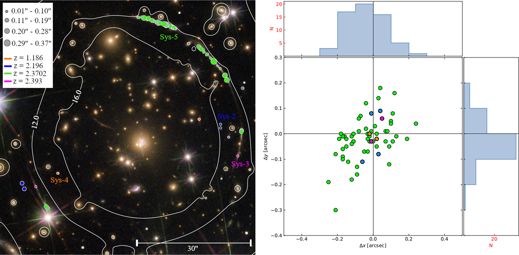This screenshot has width=519, height=255.
Task: Select the lowest green scatter point
Action: pyautogui.click(x=336, y=210)
